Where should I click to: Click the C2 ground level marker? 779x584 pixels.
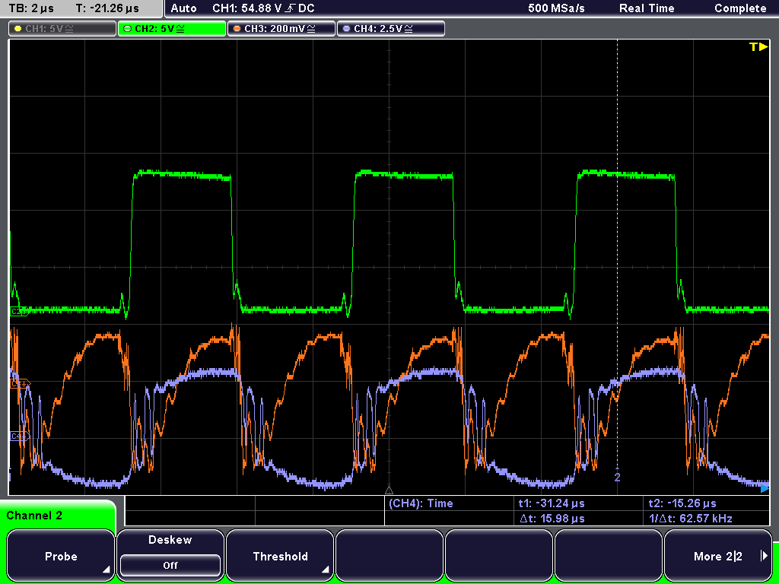point(18,311)
